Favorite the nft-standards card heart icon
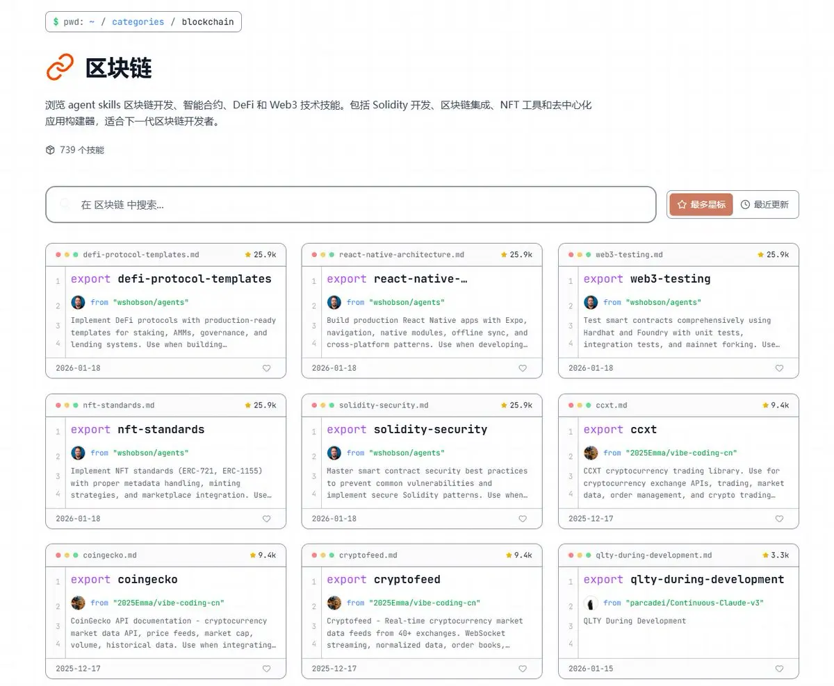This screenshot has width=834, height=686. (266, 519)
